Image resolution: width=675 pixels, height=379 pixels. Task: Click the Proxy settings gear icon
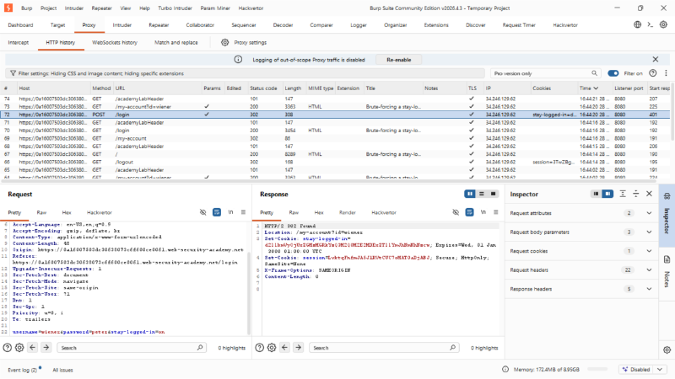pos(224,42)
